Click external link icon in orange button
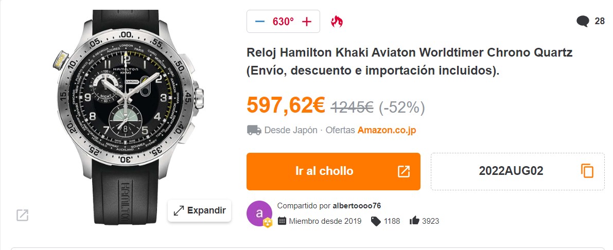The image size is (613, 250). 404,171
